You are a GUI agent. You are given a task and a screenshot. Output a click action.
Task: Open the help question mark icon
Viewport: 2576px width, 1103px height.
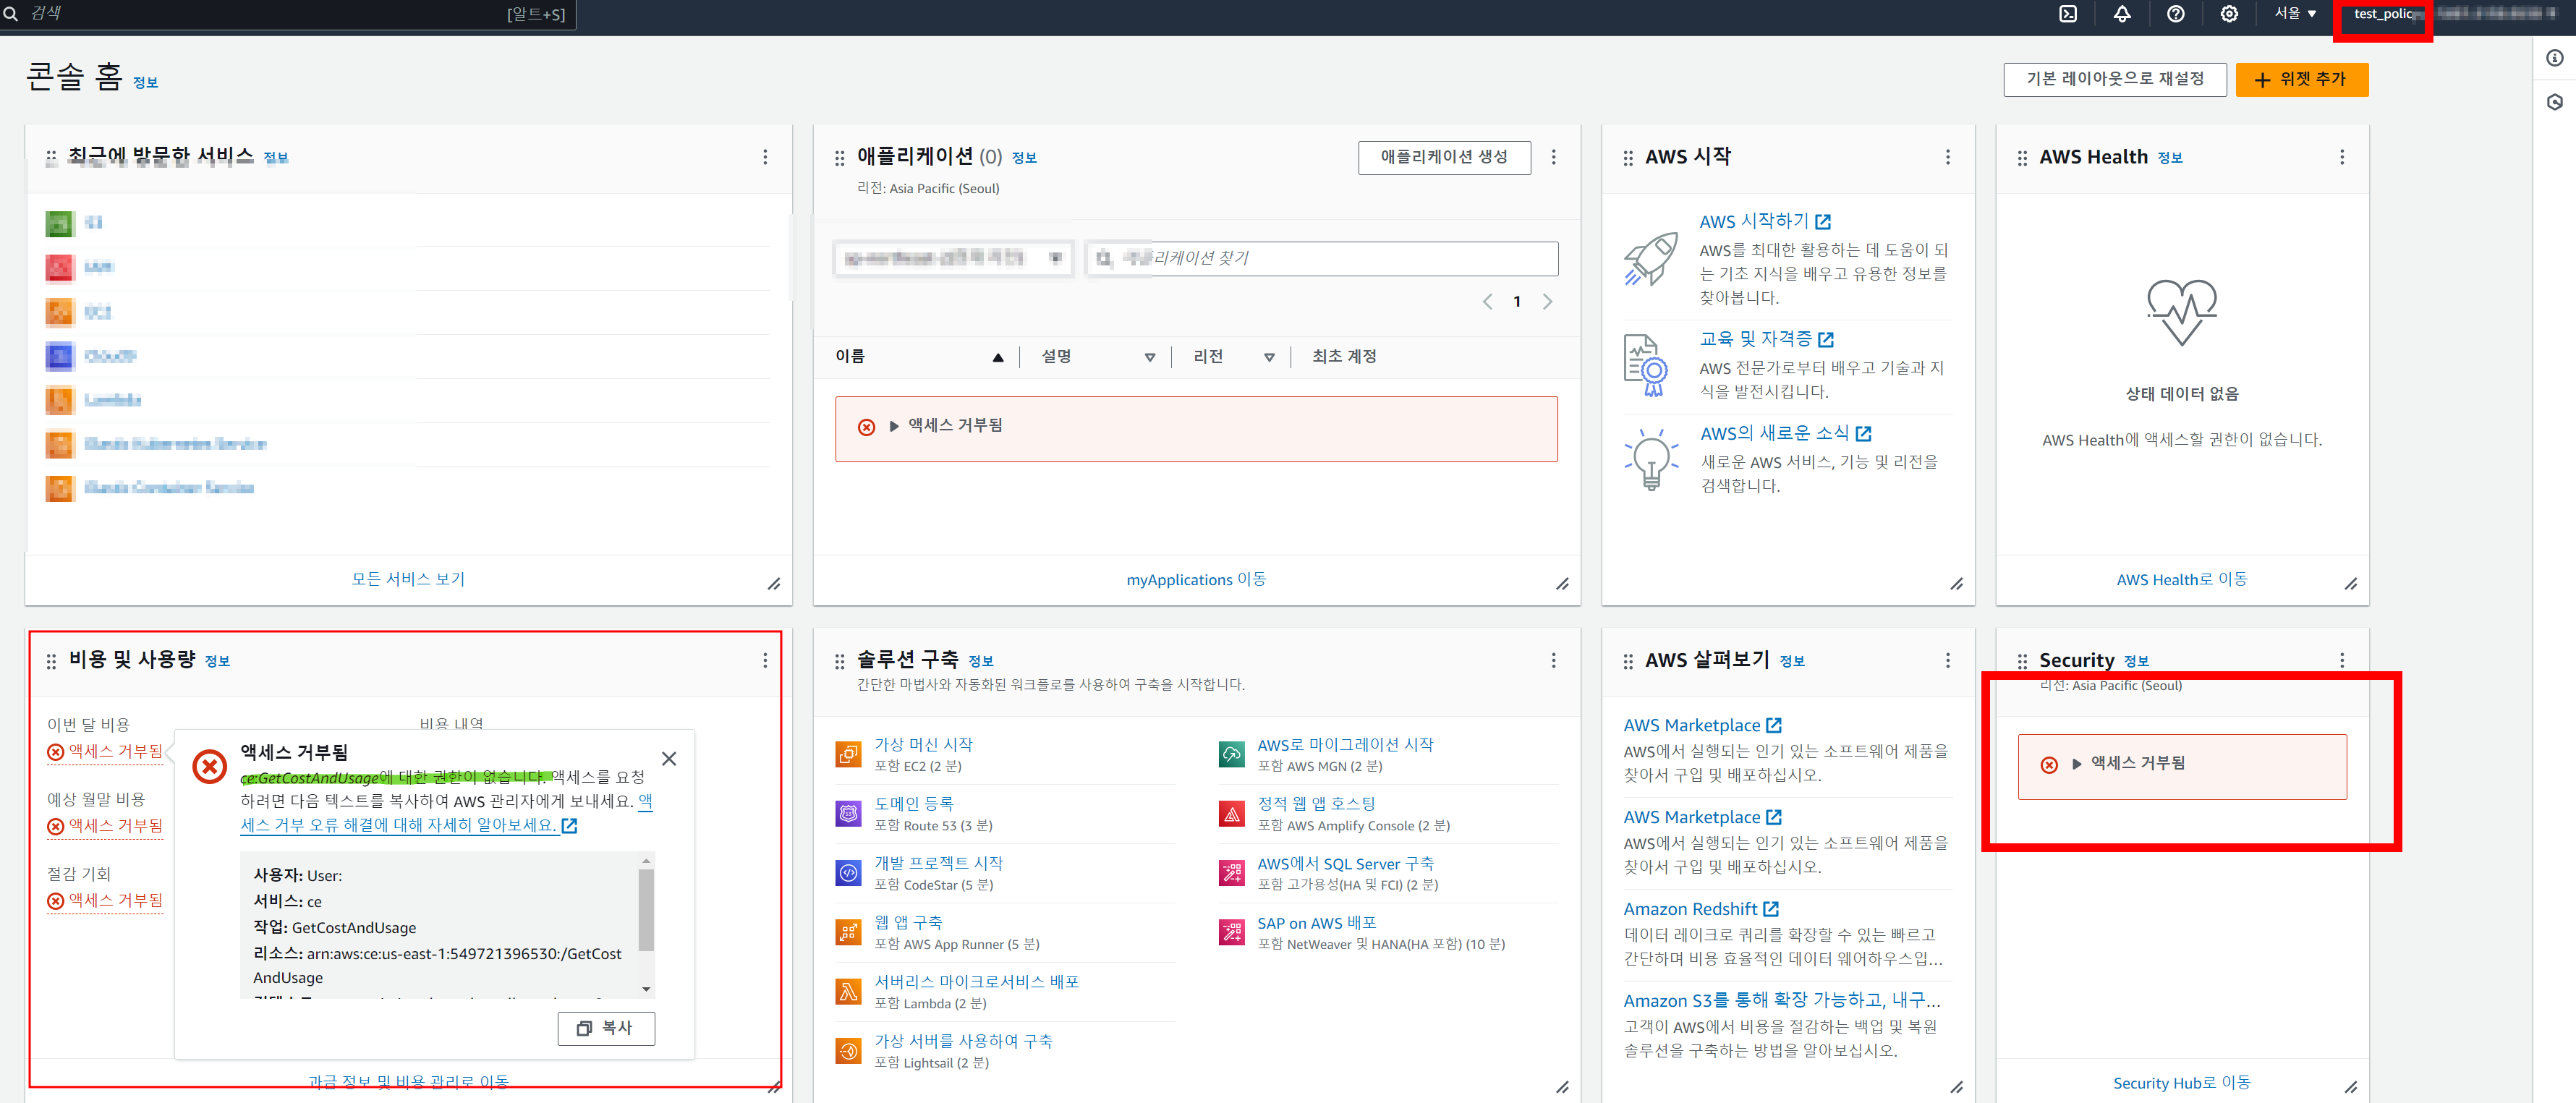pyautogui.click(x=2175, y=14)
